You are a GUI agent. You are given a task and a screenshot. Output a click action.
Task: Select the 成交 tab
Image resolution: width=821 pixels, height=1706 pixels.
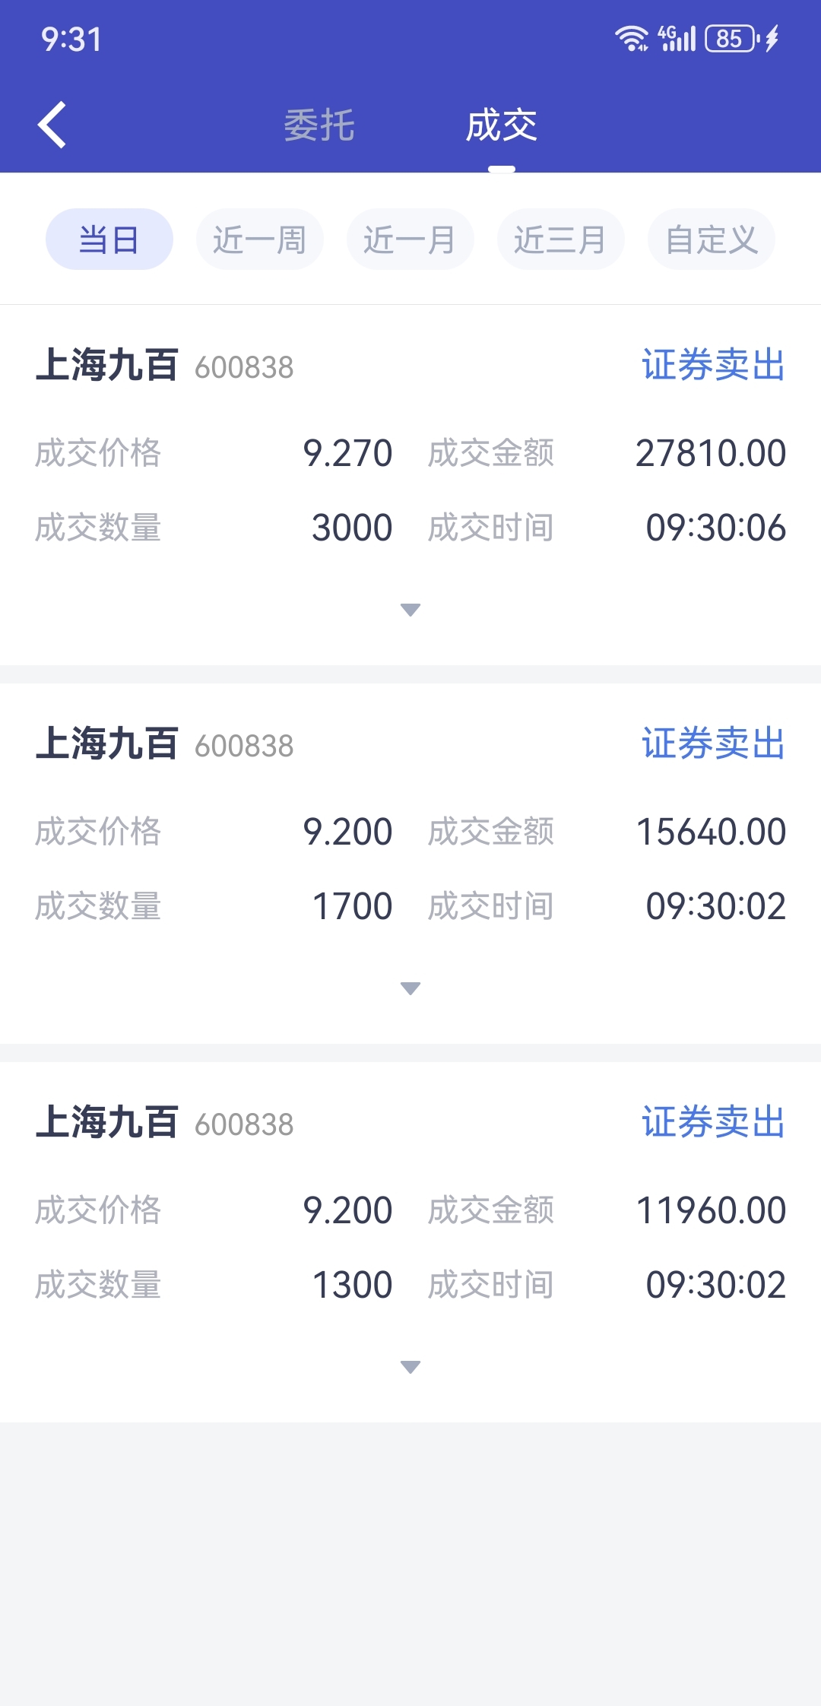tap(502, 125)
